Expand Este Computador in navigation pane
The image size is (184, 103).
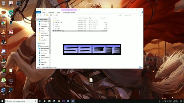pos(44,46)
